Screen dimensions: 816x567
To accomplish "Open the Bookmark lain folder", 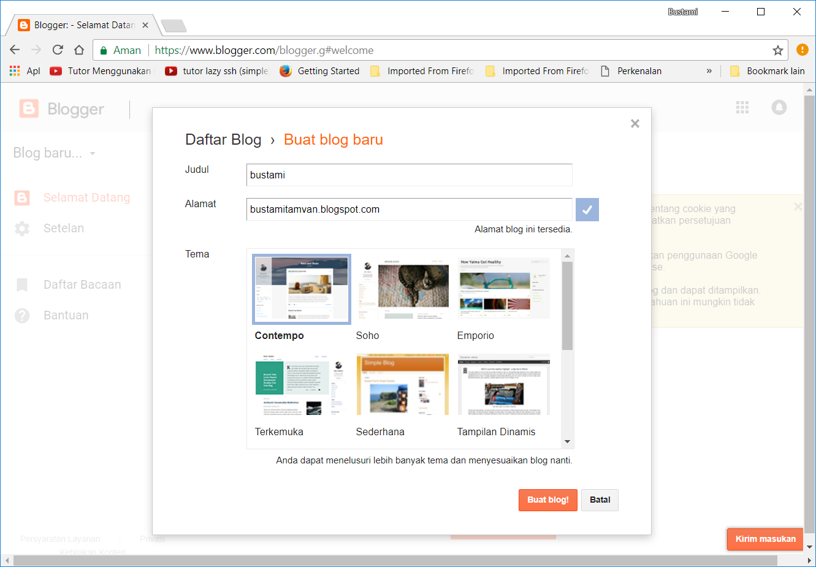I will 767,71.
